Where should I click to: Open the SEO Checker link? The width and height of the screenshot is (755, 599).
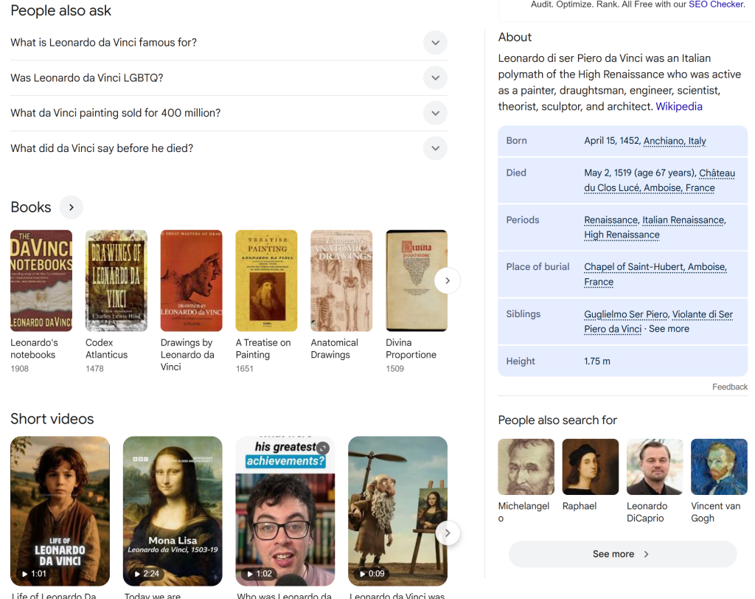coord(716,4)
